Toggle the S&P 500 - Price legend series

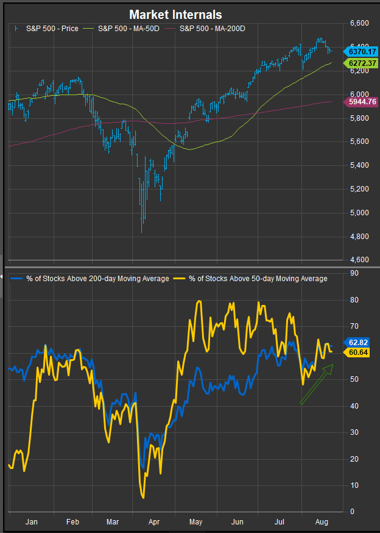click(x=53, y=28)
